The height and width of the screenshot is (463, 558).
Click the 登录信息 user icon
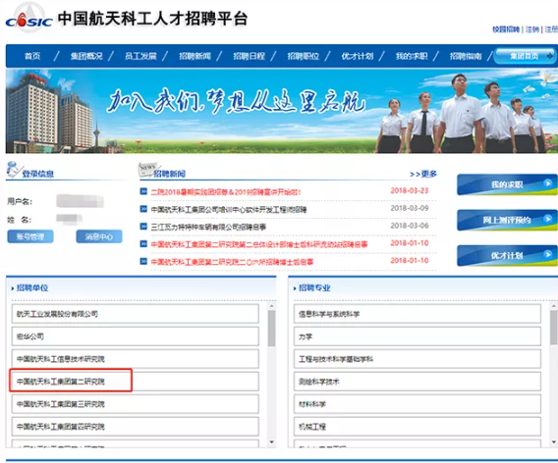14,169
